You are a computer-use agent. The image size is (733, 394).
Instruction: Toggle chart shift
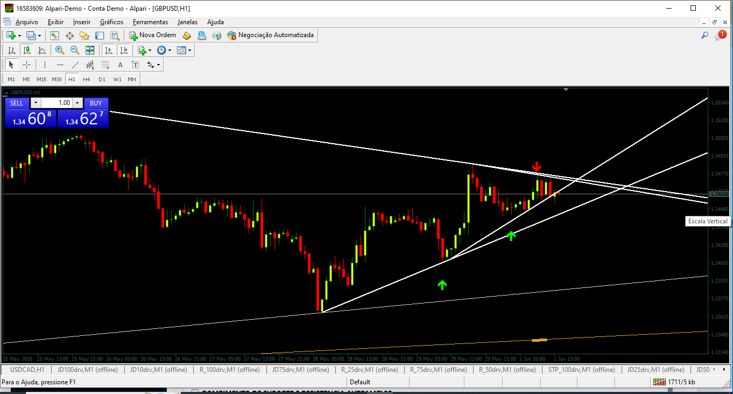pyautogui.click(x=124, y=50)
